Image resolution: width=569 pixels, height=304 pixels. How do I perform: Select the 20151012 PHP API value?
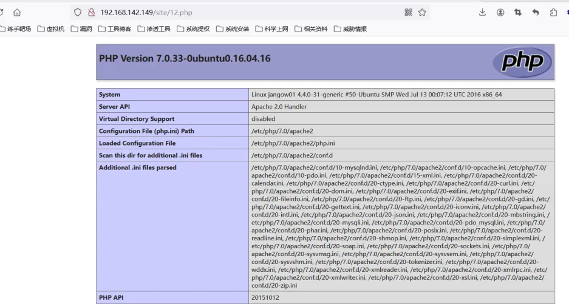(x=265, y=297)
